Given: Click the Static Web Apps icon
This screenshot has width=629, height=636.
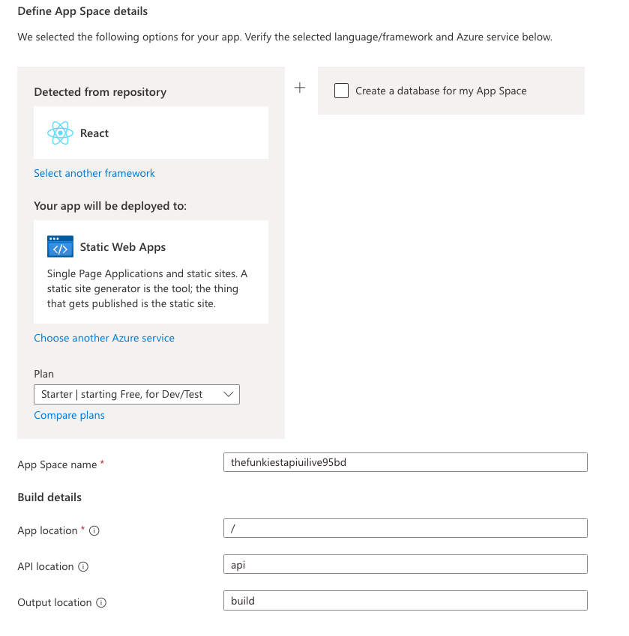Looking at the screenshot, I should pyautogui.click(x=60, y=247).
